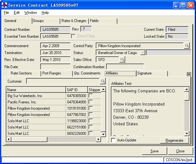The width and height of the screenshot is (196, 164).
Task: Open the Window menu
Action: click(31, 13)
